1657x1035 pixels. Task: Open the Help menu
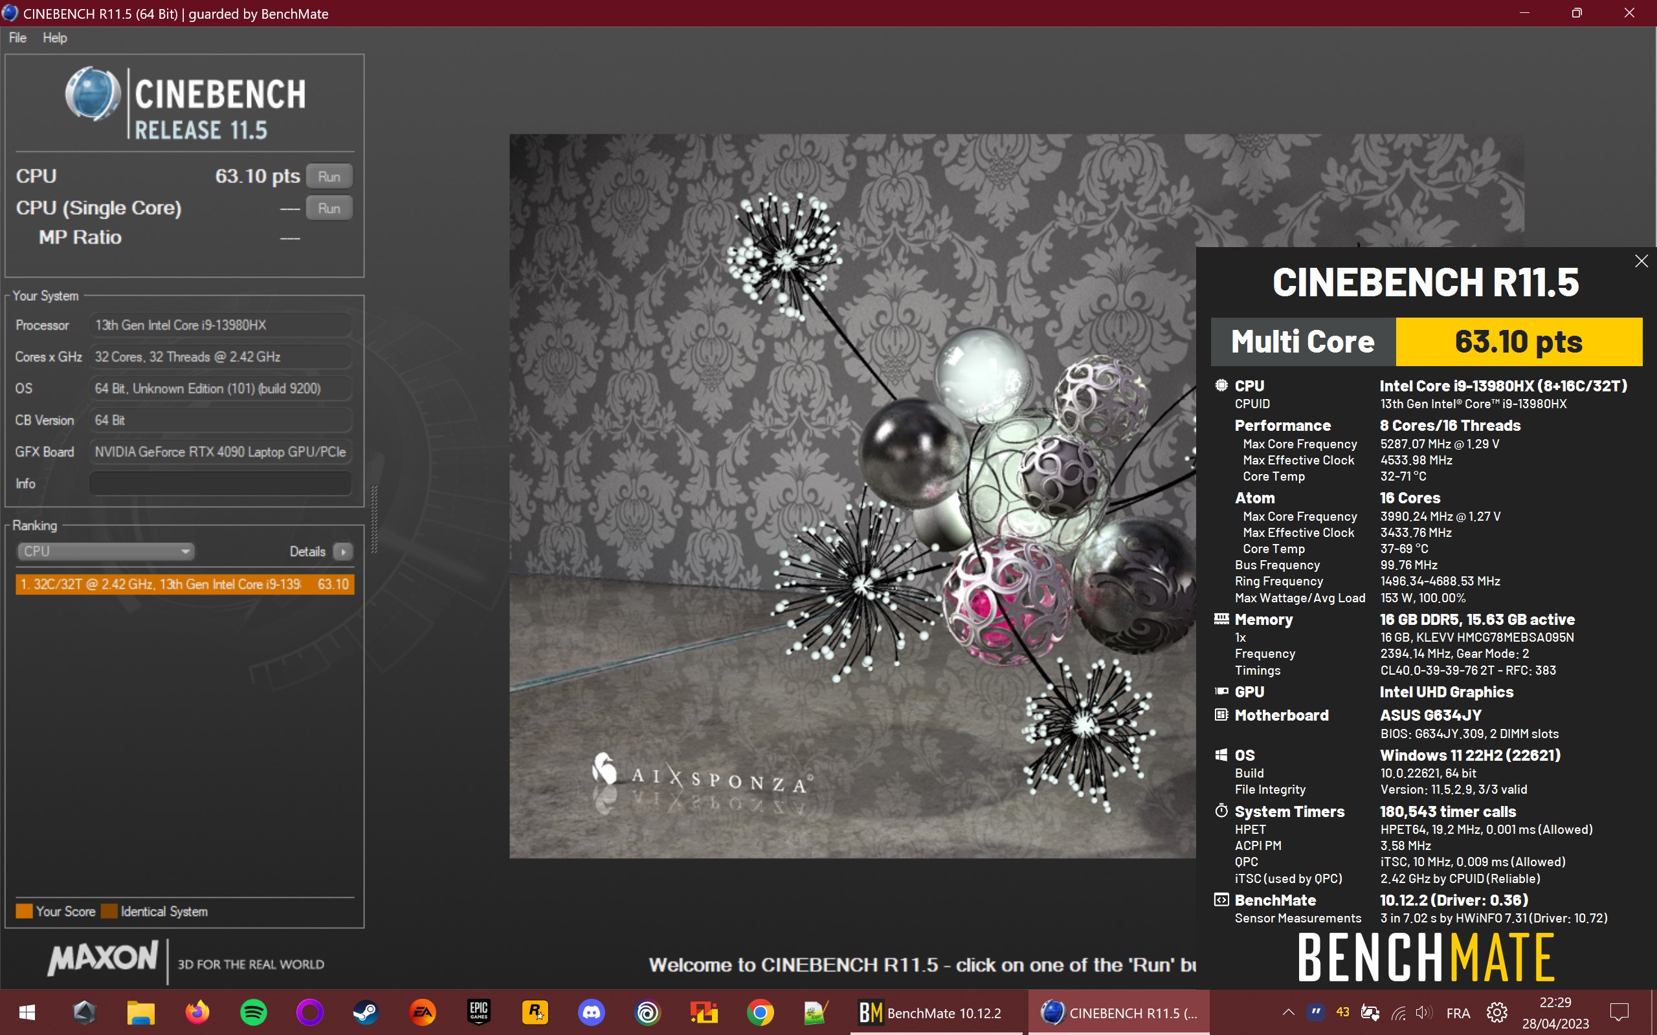tap(55, 38)
